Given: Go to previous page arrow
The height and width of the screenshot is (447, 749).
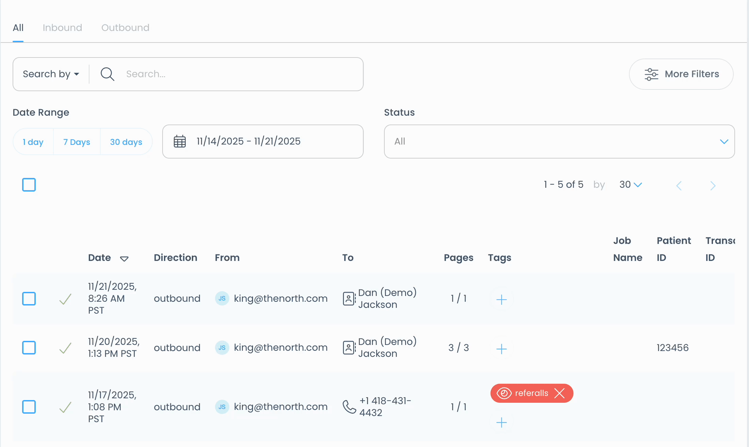Looking at the screenshot, I should 679,185.
